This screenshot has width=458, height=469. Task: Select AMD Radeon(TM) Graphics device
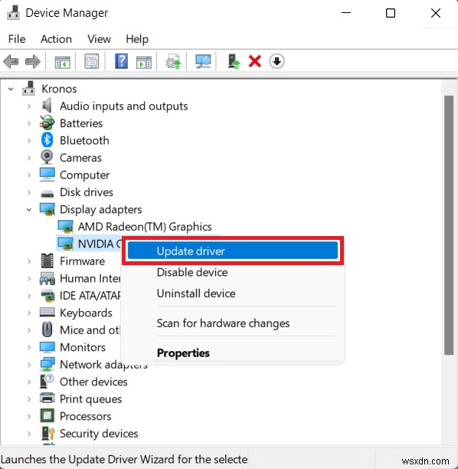(x=145, y=227)
